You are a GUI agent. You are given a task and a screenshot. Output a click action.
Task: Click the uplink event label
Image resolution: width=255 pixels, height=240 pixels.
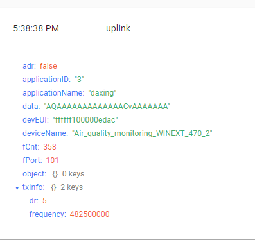click(x=118, y=28)
